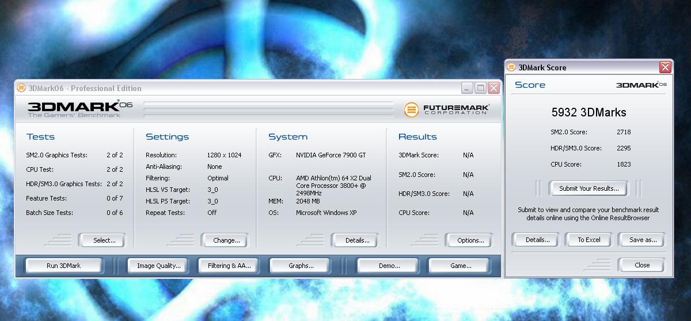
Task: Click CPU Score value 1823
Action: [624, 164]
